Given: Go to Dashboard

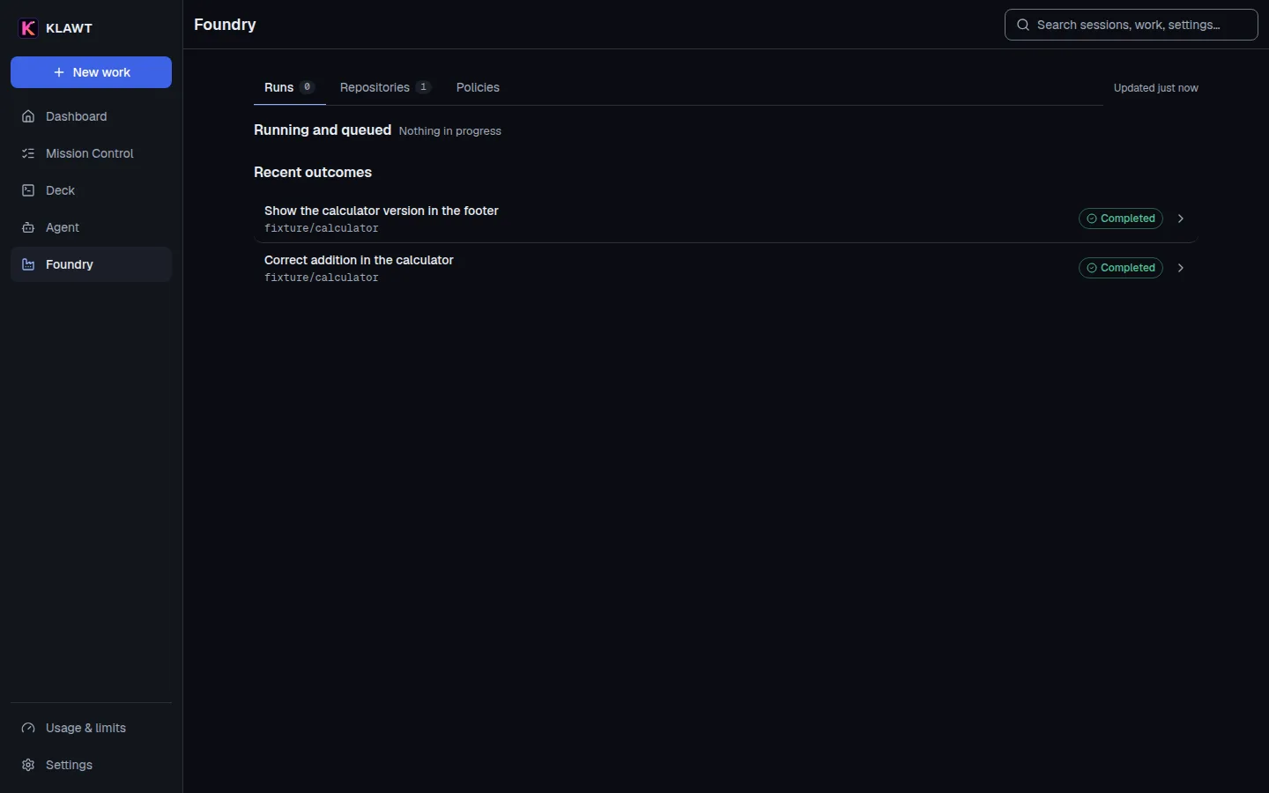Looking at the screenshot, I should click(x=91, y=116).
